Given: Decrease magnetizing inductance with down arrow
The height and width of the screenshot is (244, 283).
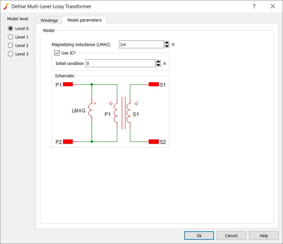Looking at the screenshot, I should [x=167, y=46].
